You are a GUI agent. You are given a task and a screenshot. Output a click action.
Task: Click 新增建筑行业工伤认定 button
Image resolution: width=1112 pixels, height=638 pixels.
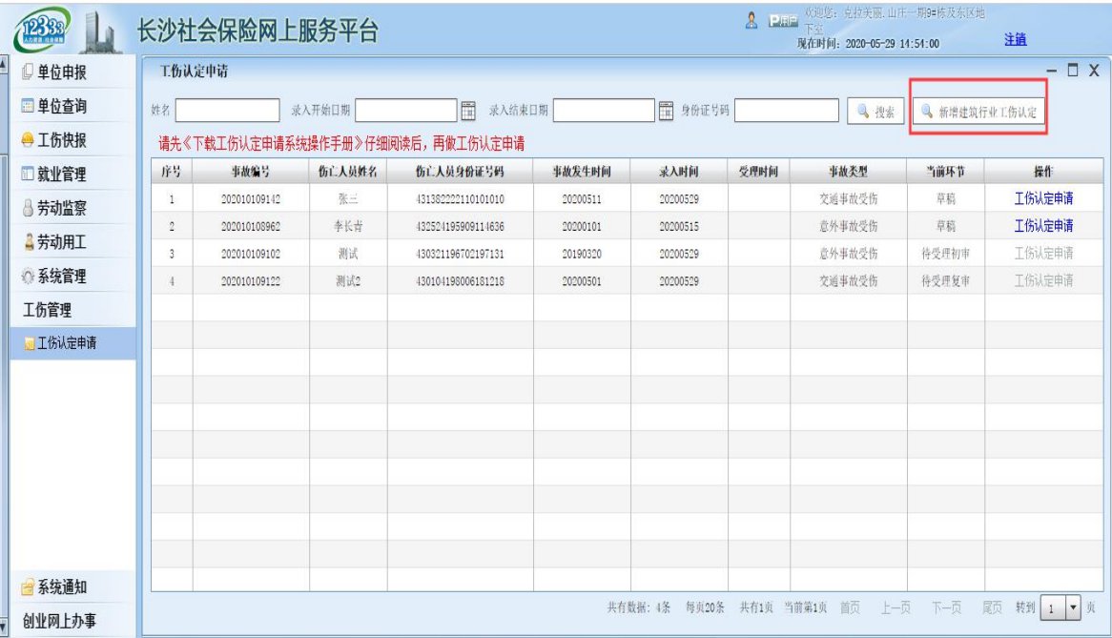point(978,113)
